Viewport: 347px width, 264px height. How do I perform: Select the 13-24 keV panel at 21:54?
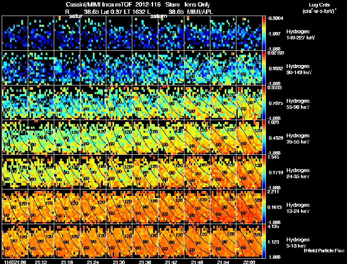[223, 206]
